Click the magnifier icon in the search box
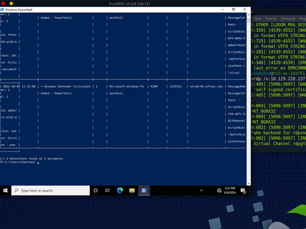 [16, 190]
